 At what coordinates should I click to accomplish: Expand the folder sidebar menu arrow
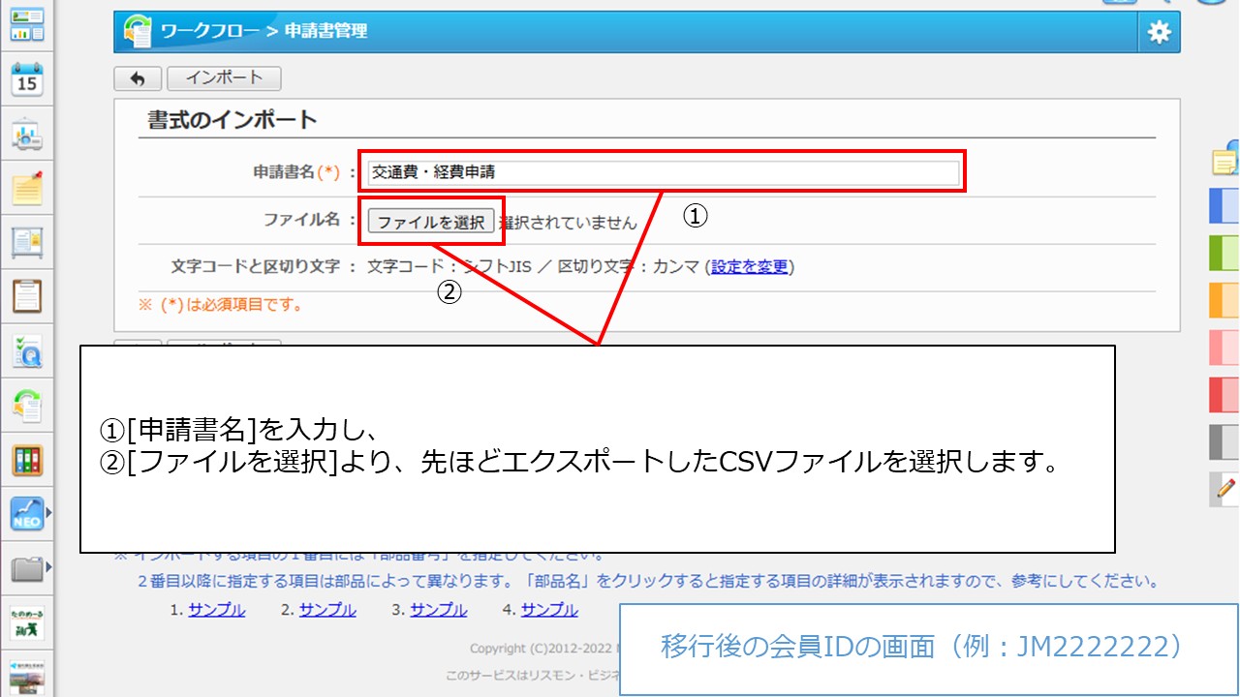click(x=48, y=566)
